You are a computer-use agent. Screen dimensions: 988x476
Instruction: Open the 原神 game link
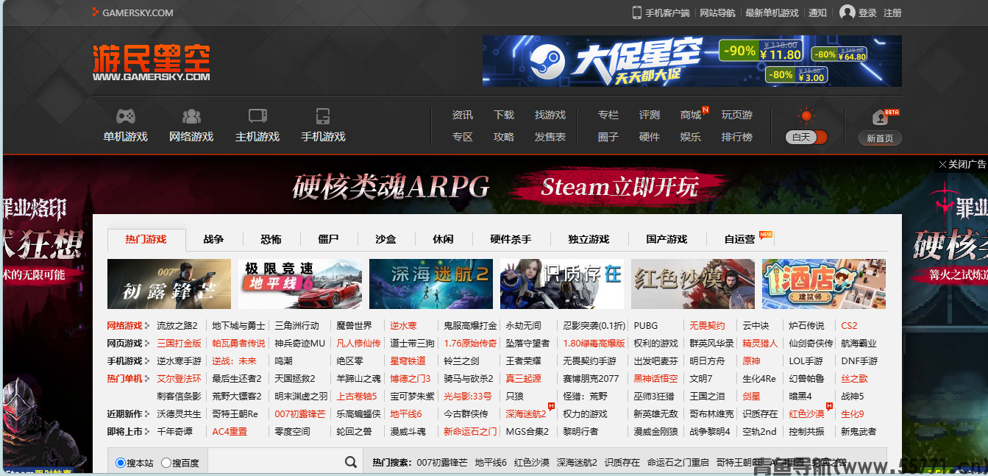point(751,360)
